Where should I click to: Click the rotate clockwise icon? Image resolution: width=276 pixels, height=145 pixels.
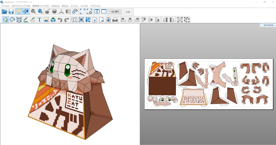tap(172, 20)
